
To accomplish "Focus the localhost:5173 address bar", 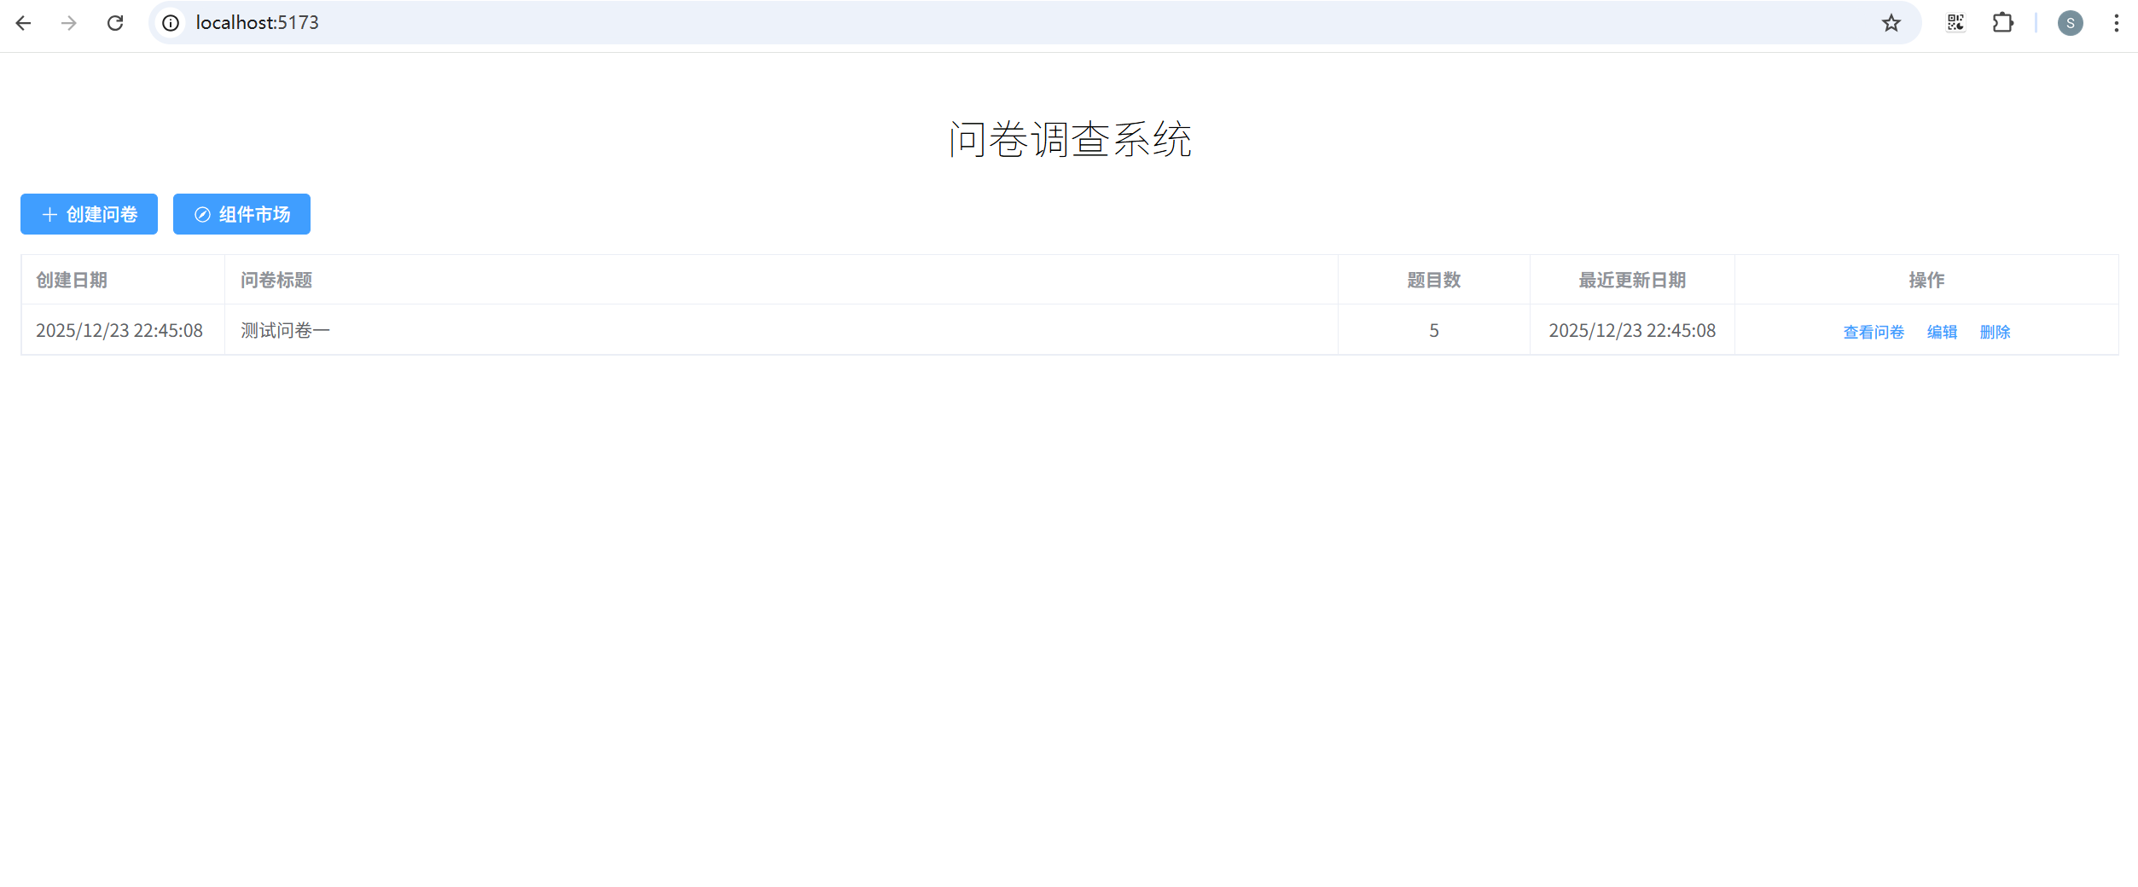I will click(1024, 23).
